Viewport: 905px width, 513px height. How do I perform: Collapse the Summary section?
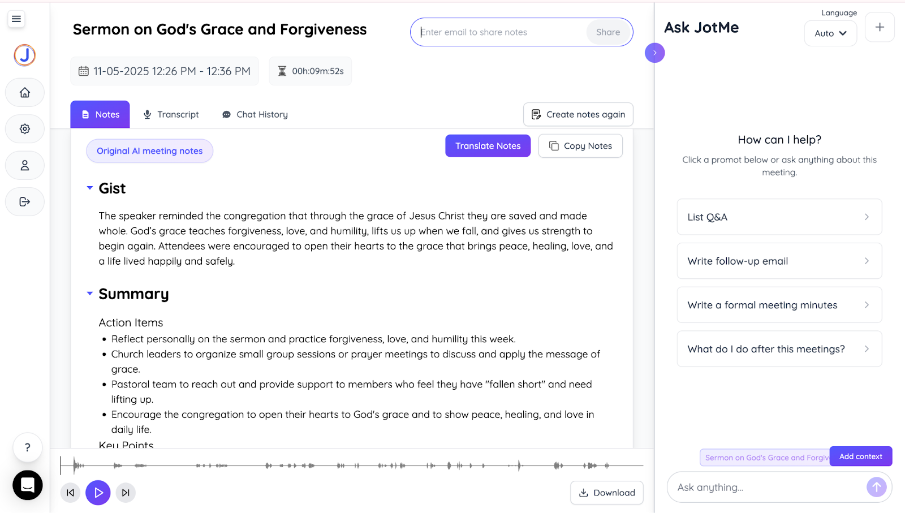89,294
